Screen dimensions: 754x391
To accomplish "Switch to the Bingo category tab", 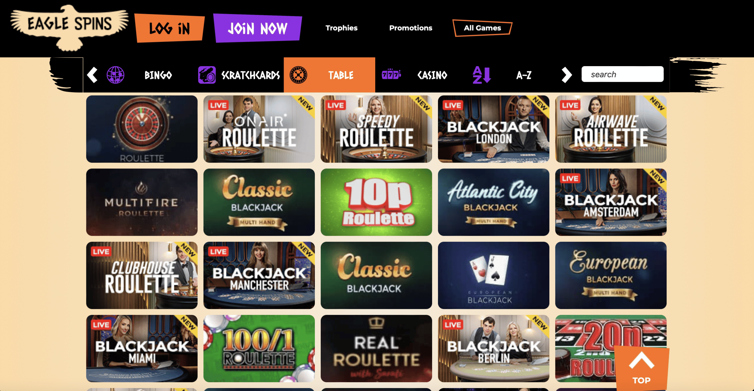I will tap(158, 75).
